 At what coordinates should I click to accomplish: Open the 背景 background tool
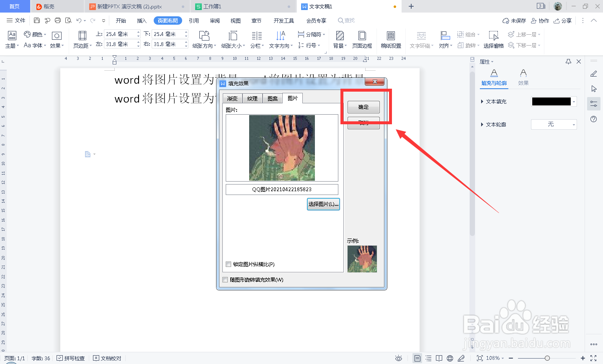pos(340,40)
